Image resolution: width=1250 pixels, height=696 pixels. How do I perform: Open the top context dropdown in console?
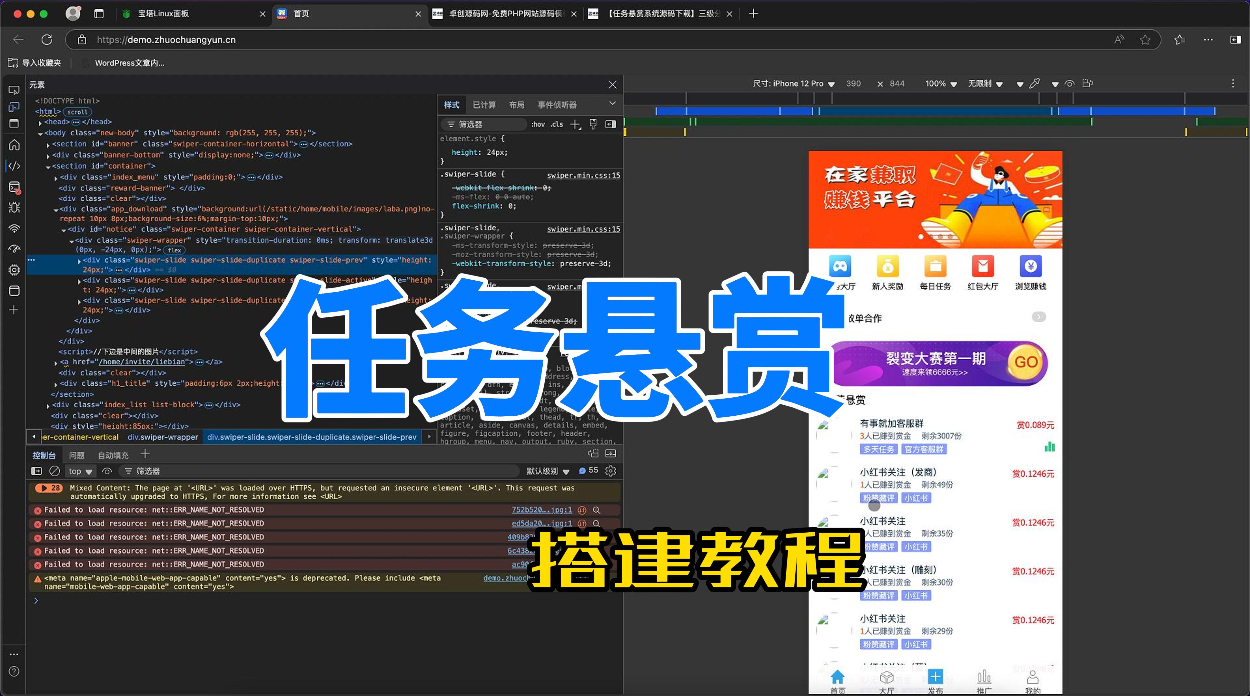click(80, 471)
